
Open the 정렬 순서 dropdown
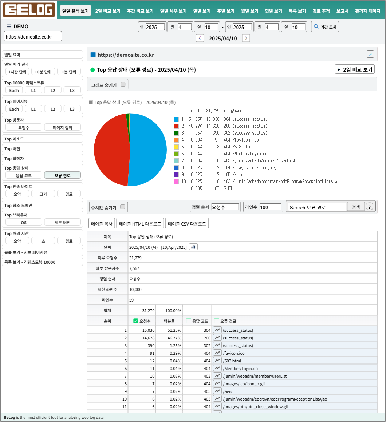225,207
